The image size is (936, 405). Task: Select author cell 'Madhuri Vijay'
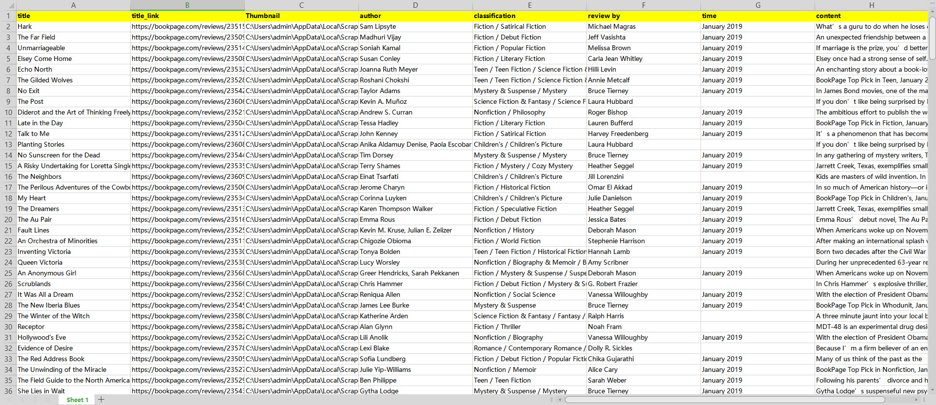[x=416, y=37]
